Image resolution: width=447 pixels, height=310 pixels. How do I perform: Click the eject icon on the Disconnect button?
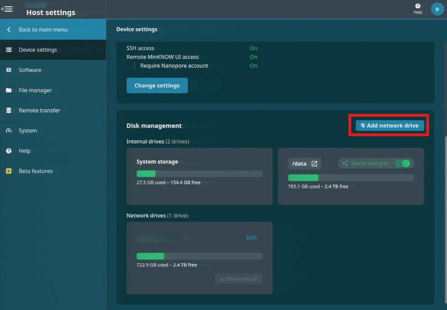click(223, 278)
